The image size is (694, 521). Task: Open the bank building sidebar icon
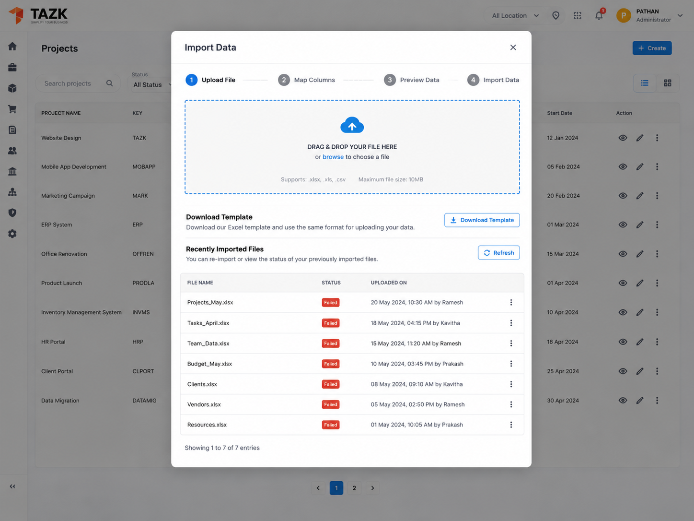(x=12, y=171)
